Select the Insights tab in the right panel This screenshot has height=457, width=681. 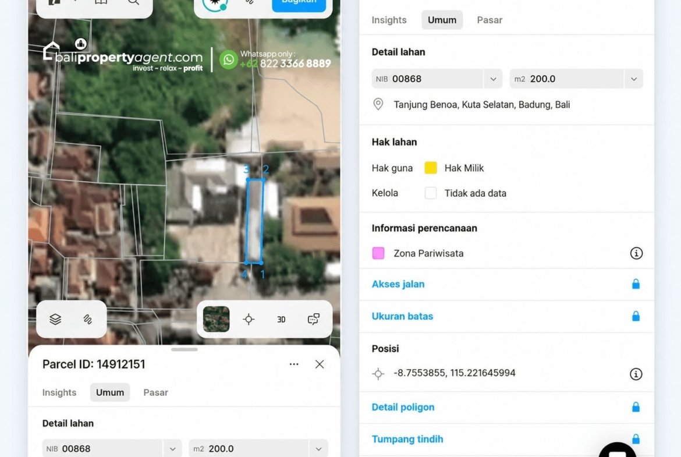389,20
